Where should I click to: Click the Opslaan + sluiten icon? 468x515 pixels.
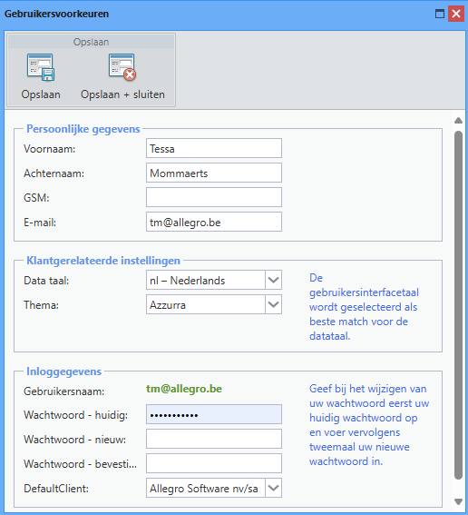pos(122,67)
